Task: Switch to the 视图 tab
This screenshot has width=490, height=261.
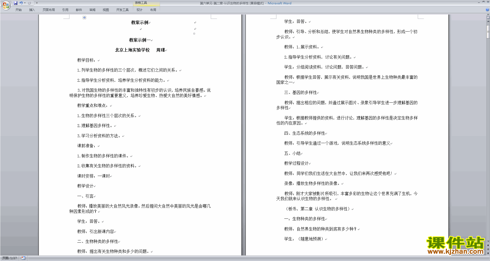Action: tap(106, 10)
